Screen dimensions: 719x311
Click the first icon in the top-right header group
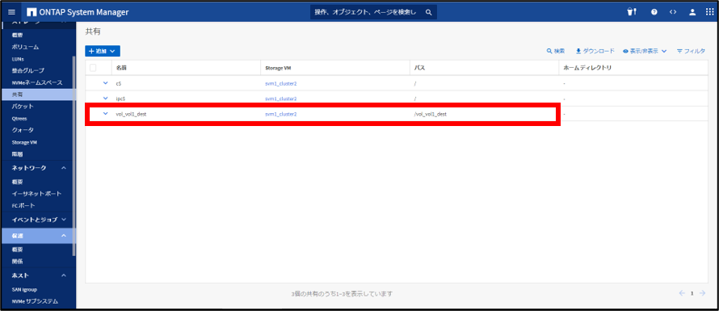click(632, 12)
